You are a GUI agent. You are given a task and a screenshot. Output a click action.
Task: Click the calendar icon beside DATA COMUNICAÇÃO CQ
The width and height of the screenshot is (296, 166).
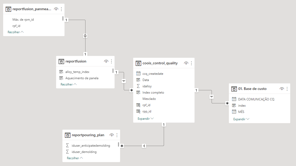(x=234, y=99)
